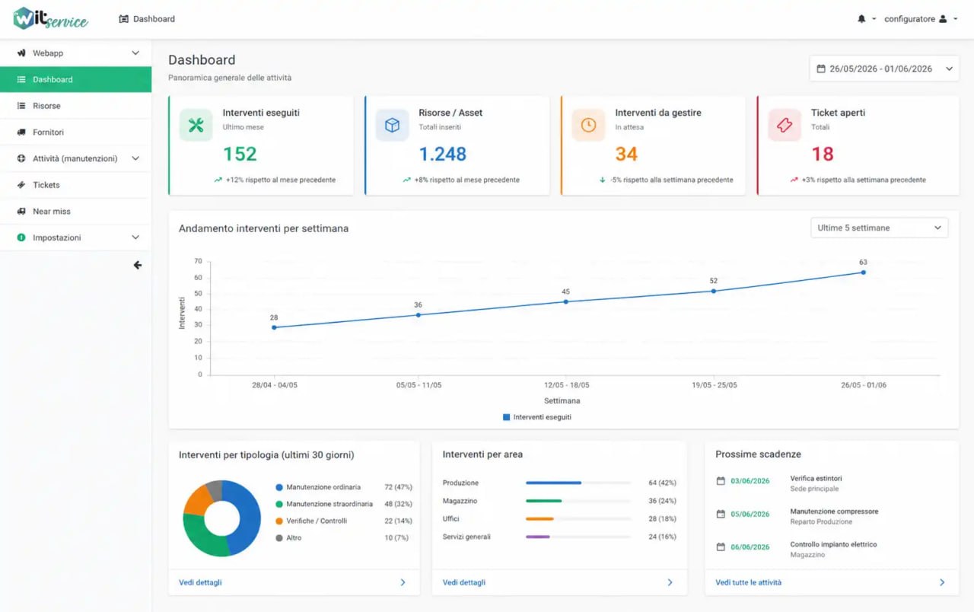The image size is (974, 612).
Task: Expand the Webapp sidebar section chevron
Action: pos(135,53)
